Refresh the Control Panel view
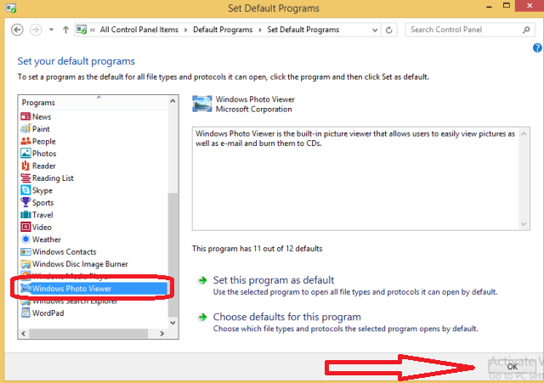Viewport: 544px width, 383px height. point(389,31)
